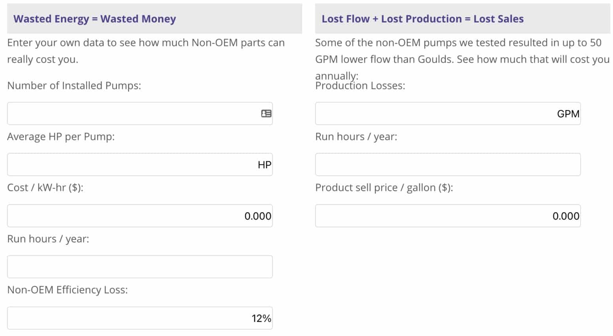The image size is (613, 336).
Task: Click the contact autofill icon in pumps field
Action: pos(266,114)
